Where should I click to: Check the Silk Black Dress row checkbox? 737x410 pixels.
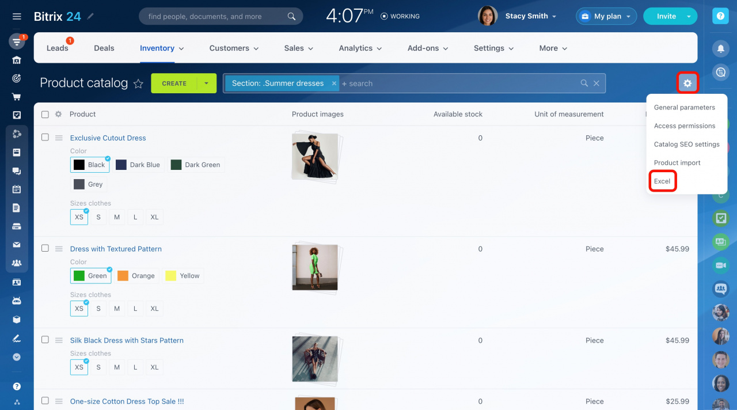[45, 340]
